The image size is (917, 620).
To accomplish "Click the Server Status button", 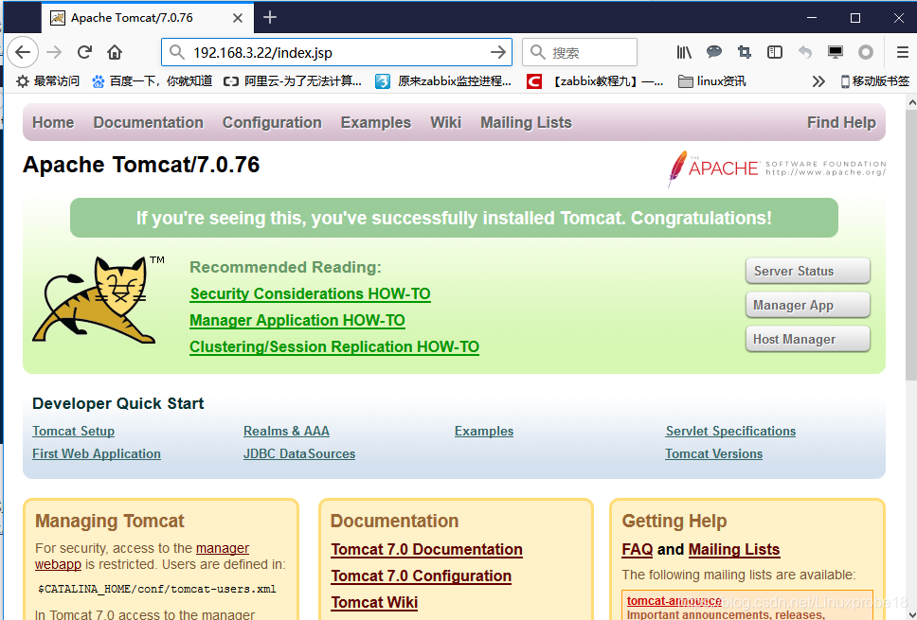I will (808, 271).
